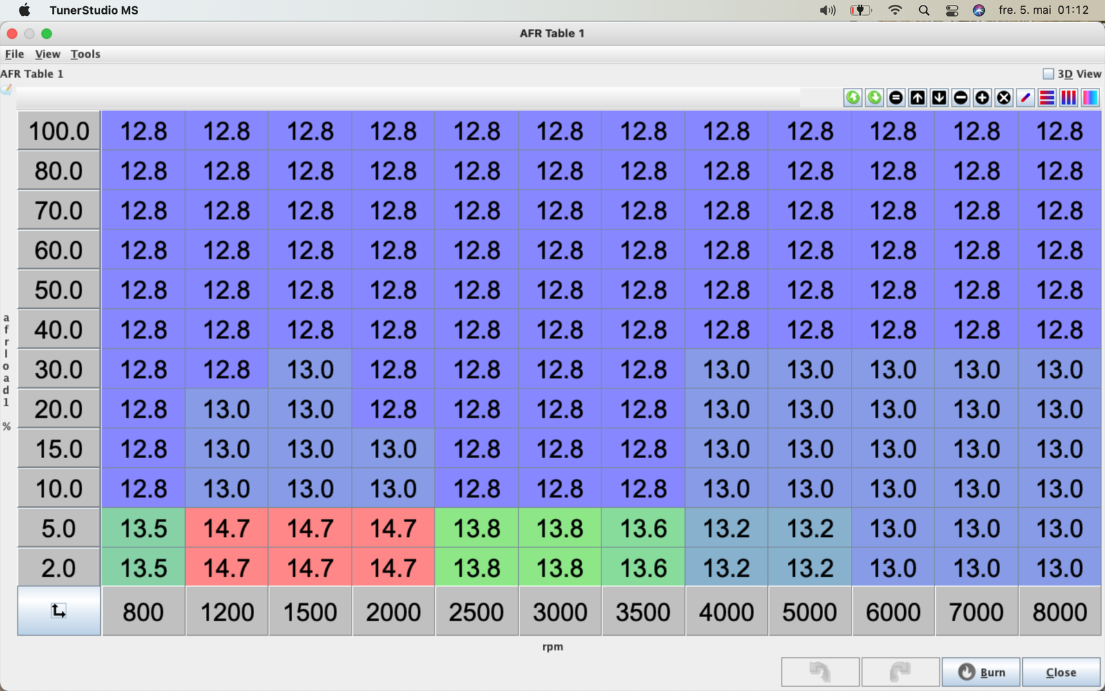This screenshot has height=691, width=1105.
Task: Click the smooth gradient cells icon
Action: click(1090, 97)
